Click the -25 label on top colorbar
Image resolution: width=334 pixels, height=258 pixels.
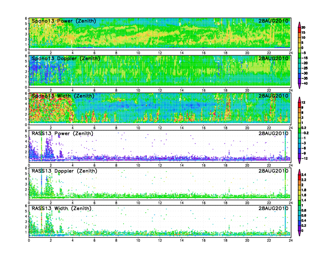304,68
